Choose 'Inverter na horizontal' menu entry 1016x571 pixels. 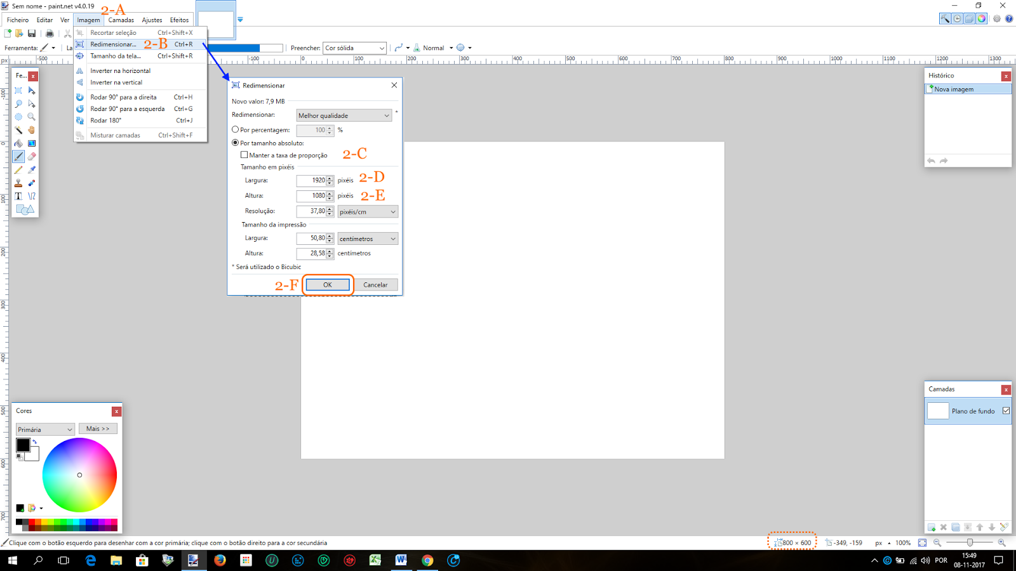141,70
